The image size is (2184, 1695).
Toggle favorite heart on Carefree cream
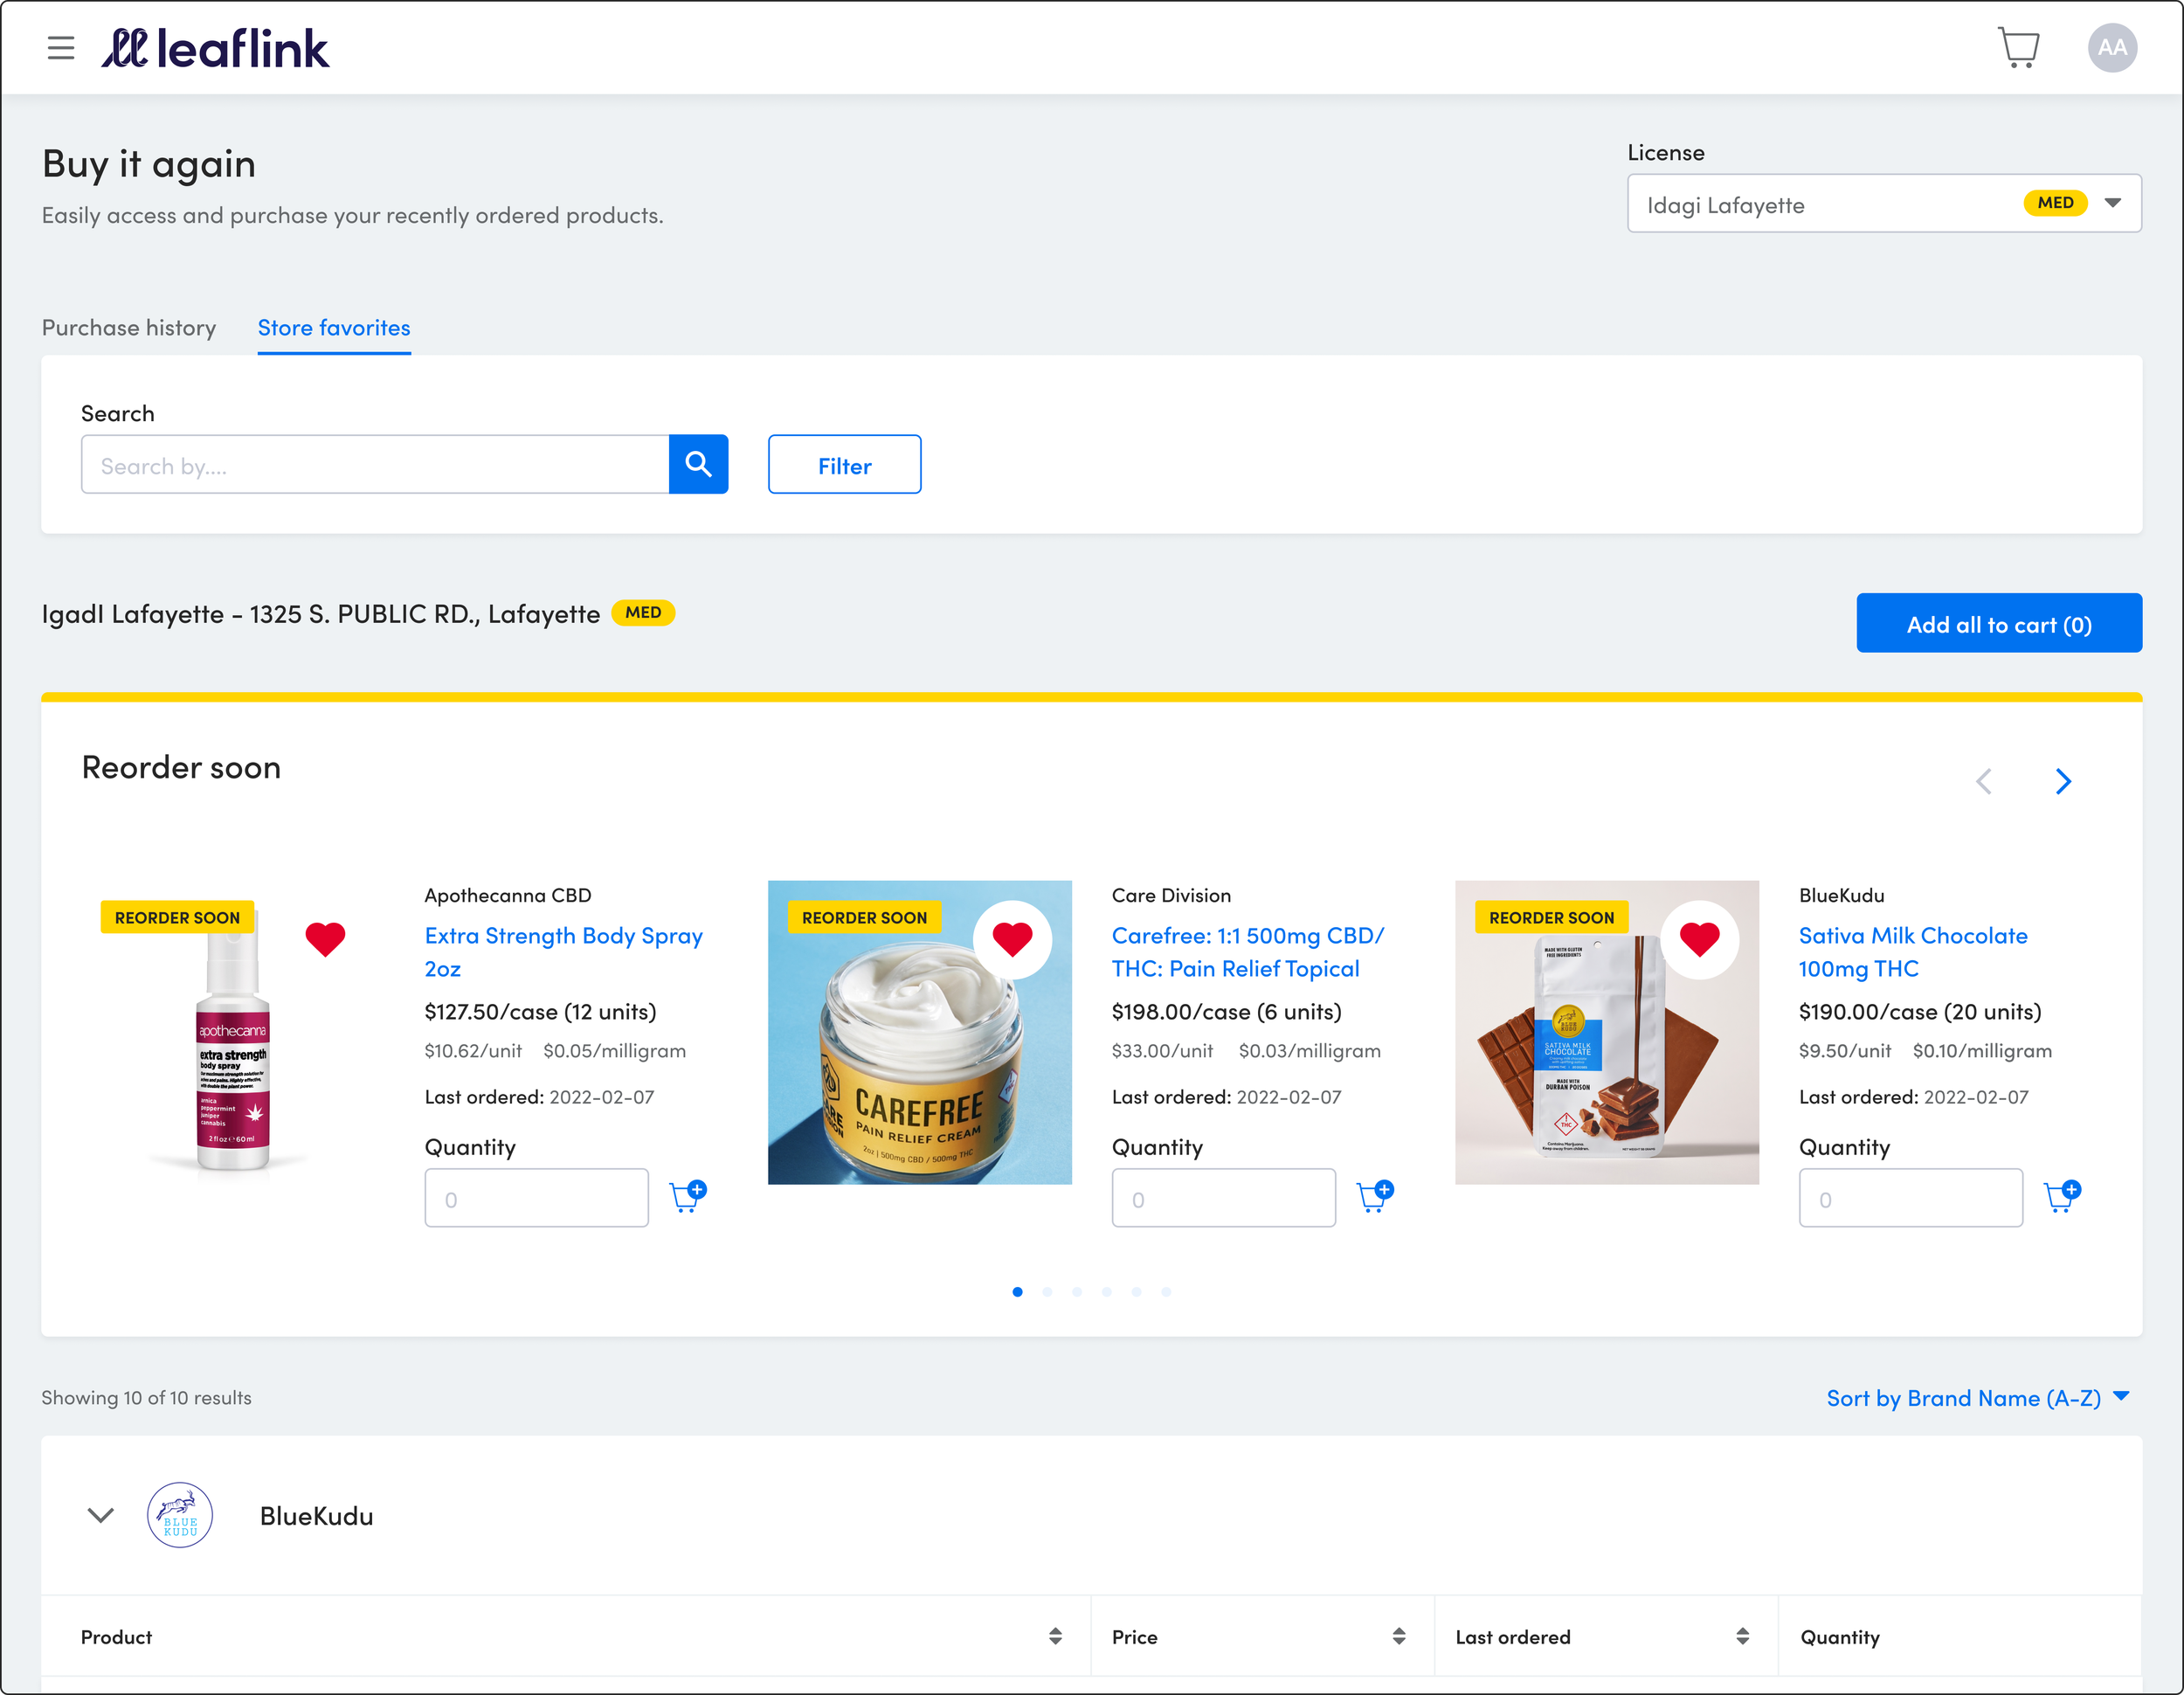[1012, 938]
